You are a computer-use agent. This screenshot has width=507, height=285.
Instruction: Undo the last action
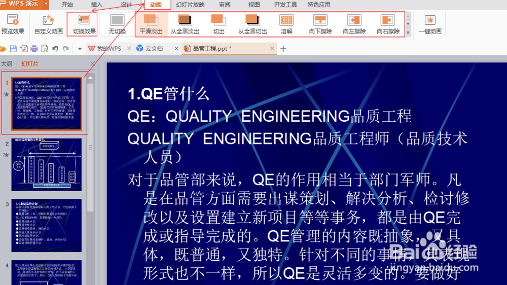[x=55, y=49]
